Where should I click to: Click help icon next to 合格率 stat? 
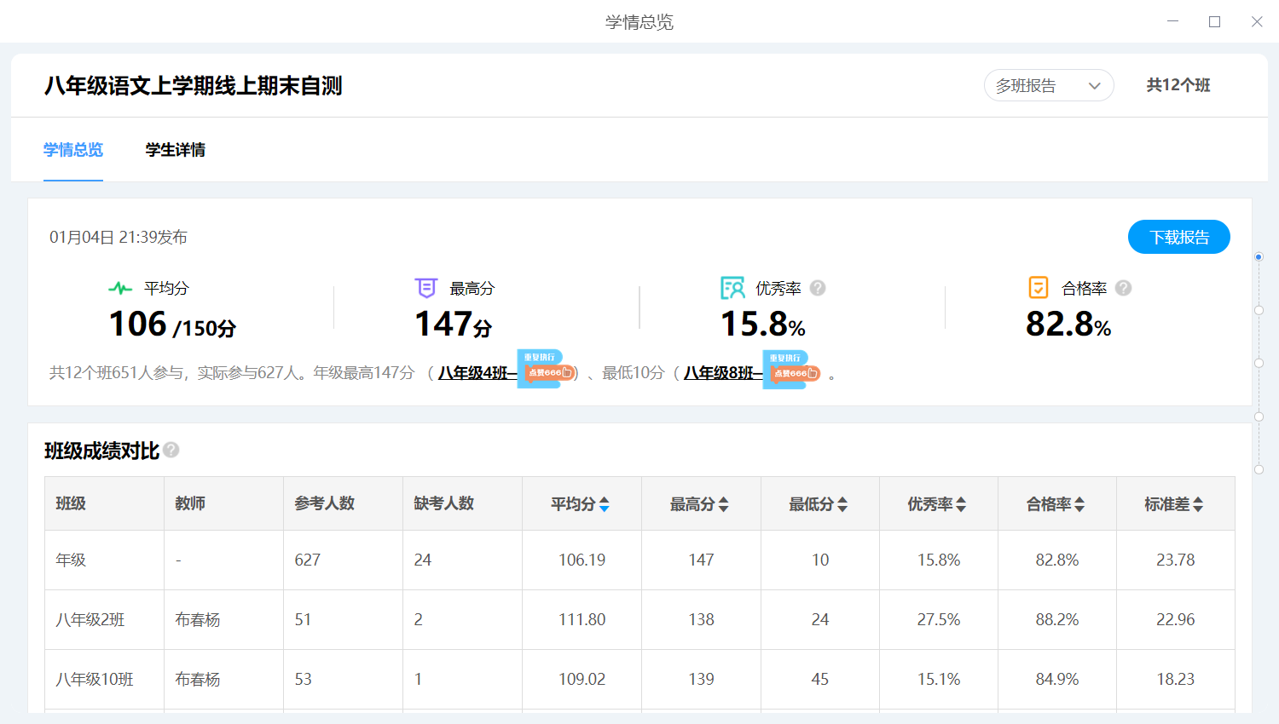click(x=1123, y=288)
